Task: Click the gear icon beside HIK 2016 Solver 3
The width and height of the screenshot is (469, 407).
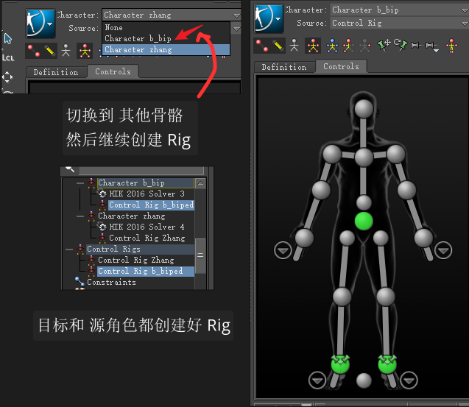Action: click(103, 194)
